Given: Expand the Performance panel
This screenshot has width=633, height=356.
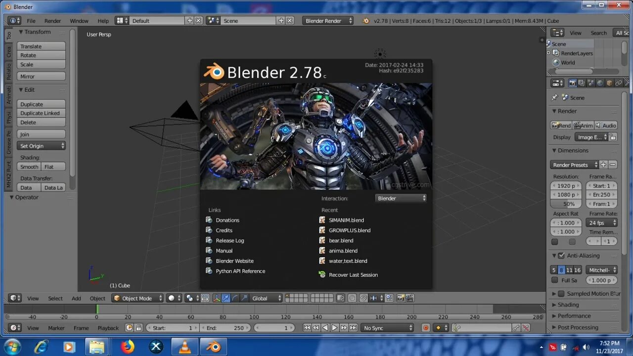Looking at the screenshot, I should (x=574, y=316).
